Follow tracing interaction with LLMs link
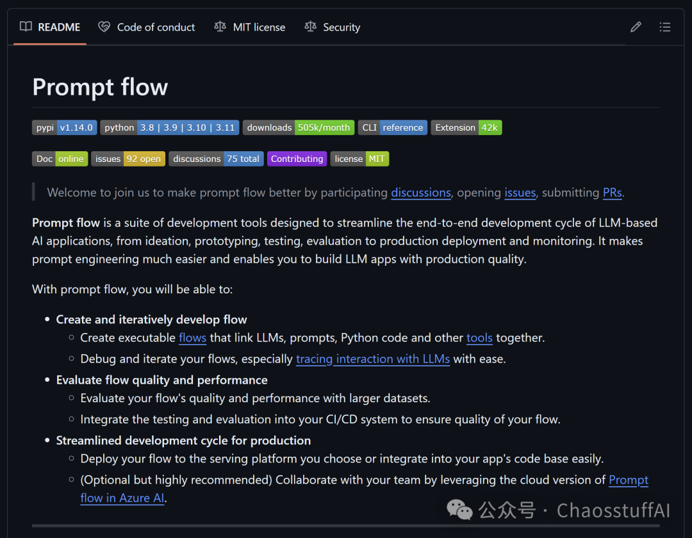The image size is (692, 538). tap(373, 359)
